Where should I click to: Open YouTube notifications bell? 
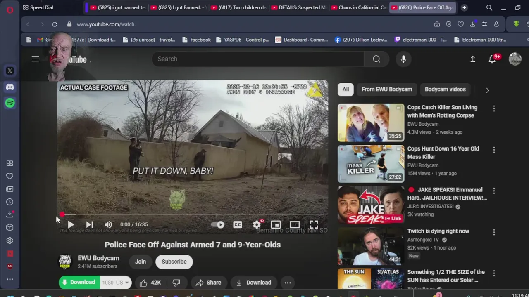(492, 59)
